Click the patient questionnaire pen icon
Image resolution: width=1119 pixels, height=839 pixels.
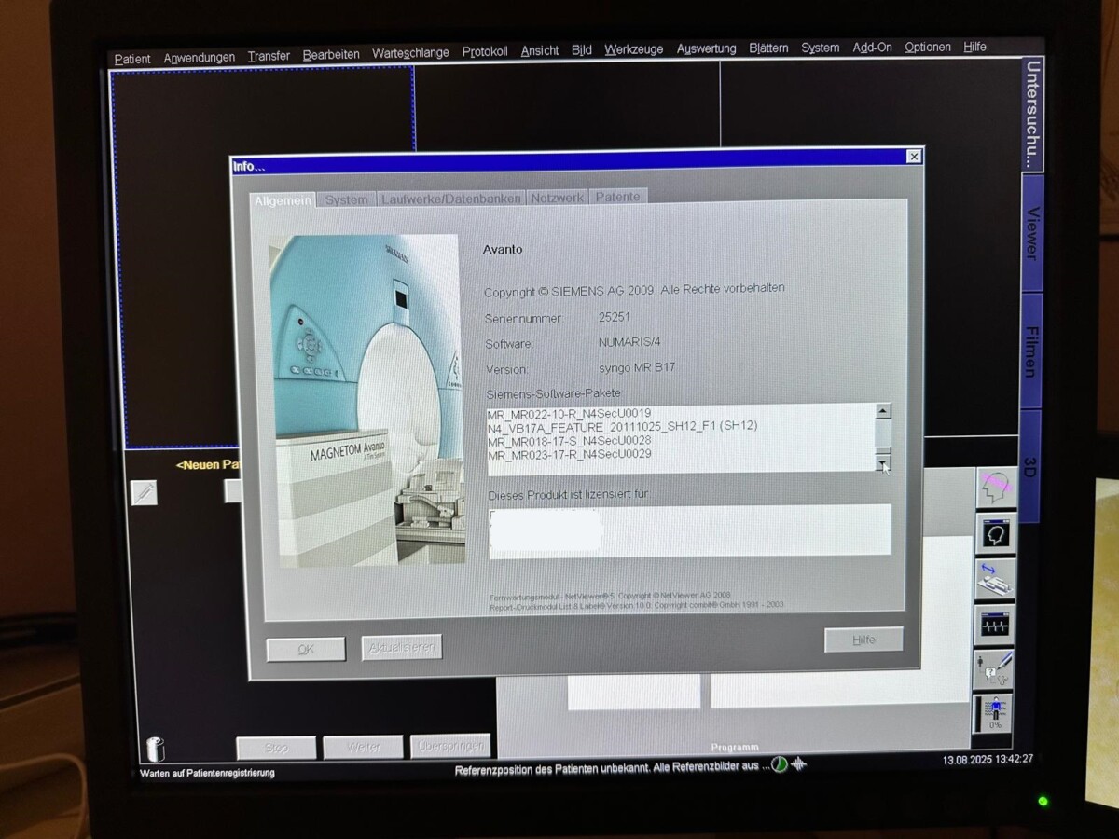[x=995, y=668]
